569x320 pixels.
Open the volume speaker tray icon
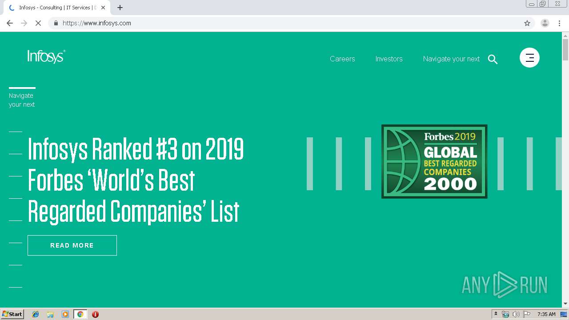point(516,314)
